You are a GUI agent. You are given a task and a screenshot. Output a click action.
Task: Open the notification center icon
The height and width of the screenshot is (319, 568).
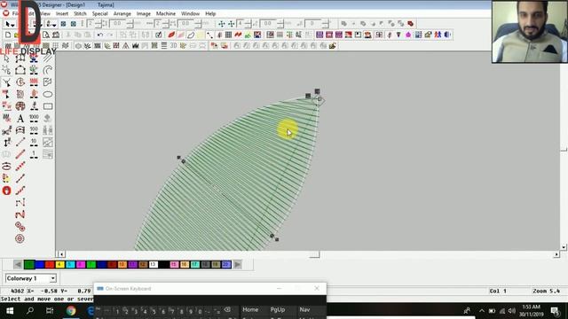pos(555,311)
